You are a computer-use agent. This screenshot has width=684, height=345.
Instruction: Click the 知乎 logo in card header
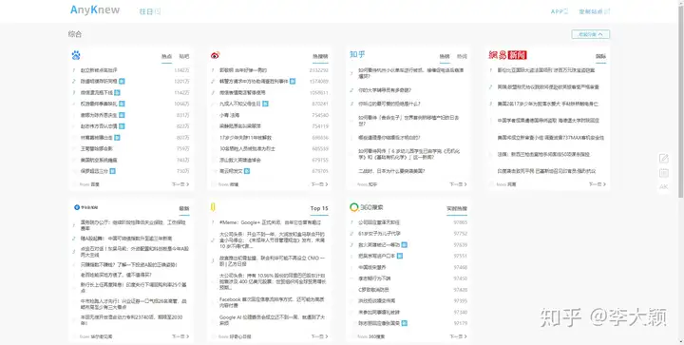tap(357, 54)
